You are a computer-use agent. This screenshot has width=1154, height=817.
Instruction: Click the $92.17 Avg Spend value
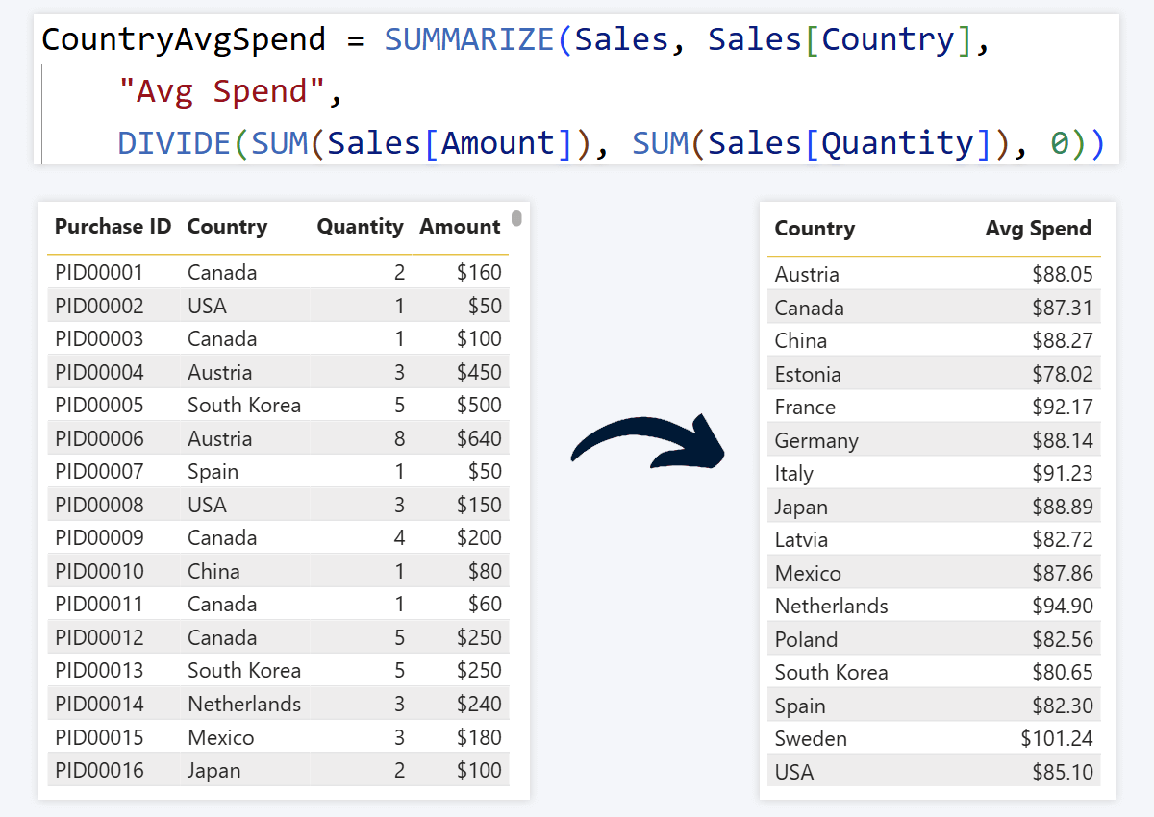[x=1063, y=408]
